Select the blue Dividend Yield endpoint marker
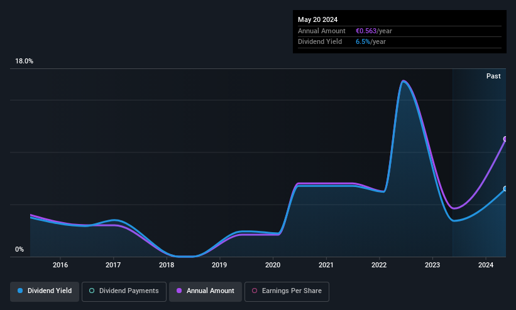 (x=505, y=189)
